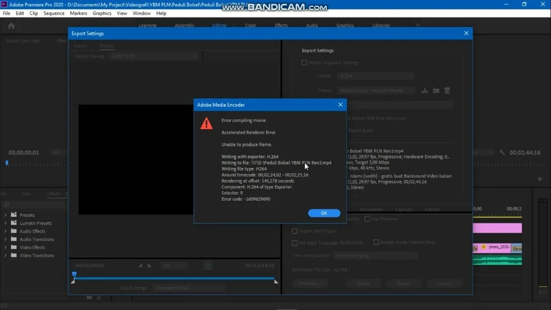Screen dimensions: 551x310
Task: Click the Set Out Point triangle icon
Action: pyautogui.click(x=149, y=266)
